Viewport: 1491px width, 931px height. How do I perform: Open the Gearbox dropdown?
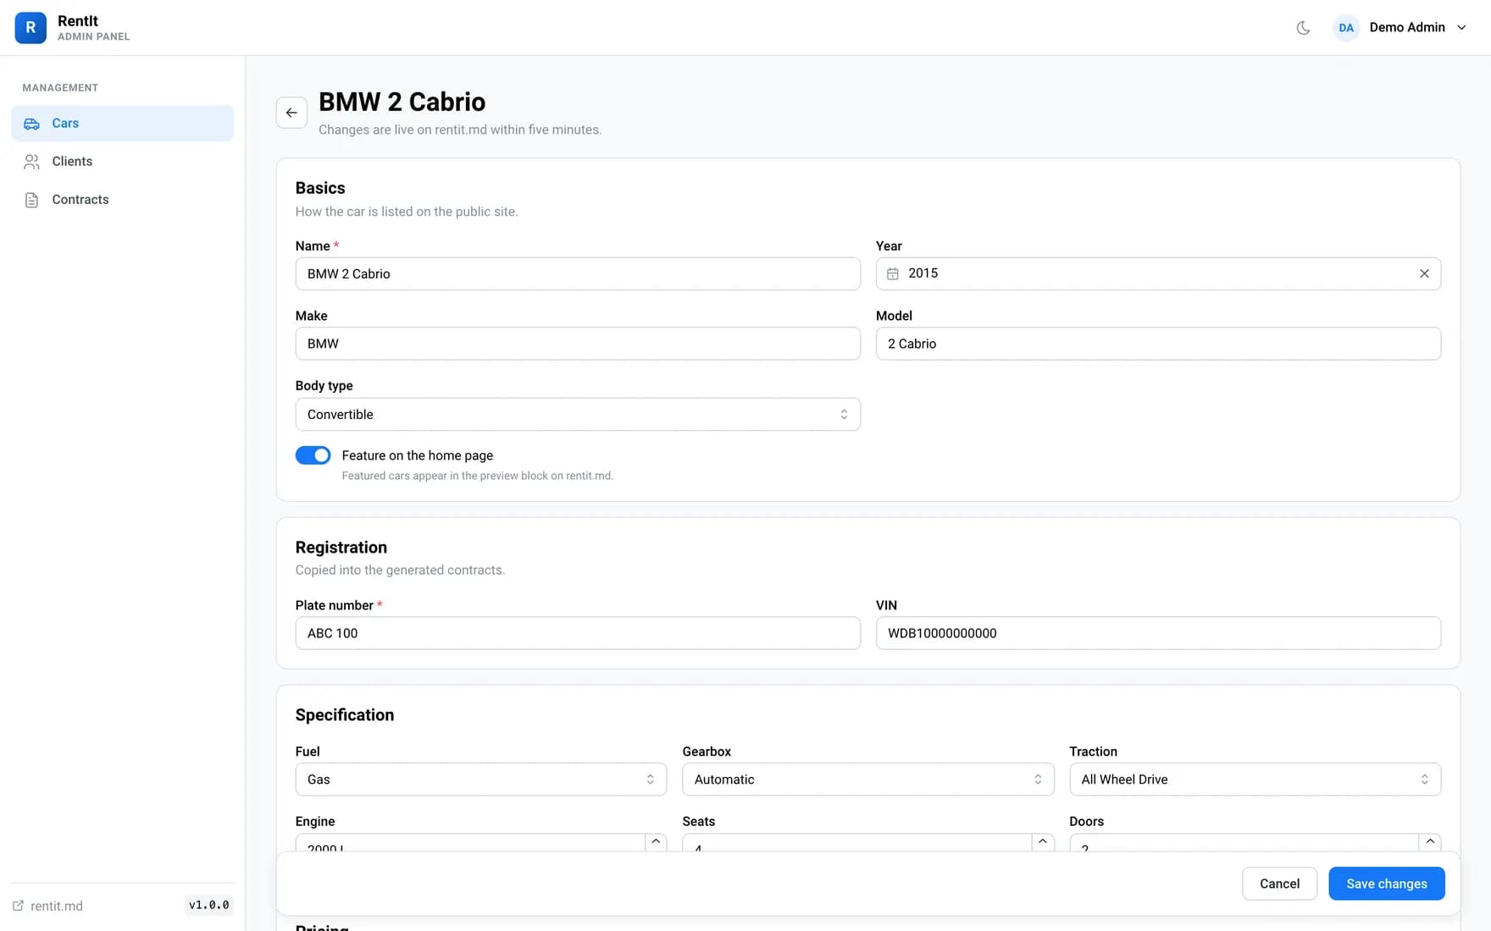point(868,780)
